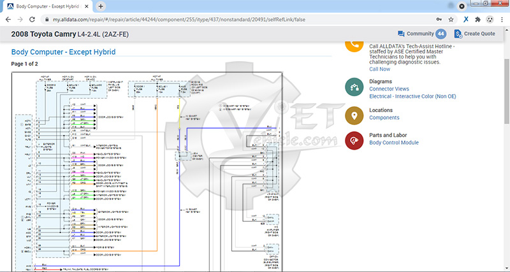Click Call Now link
This screenshot has width=510, height=272.
[379, 69]
